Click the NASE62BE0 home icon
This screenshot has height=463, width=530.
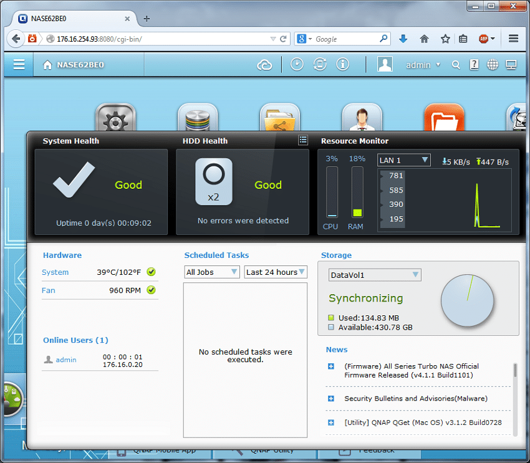click(x=47, y=65)
